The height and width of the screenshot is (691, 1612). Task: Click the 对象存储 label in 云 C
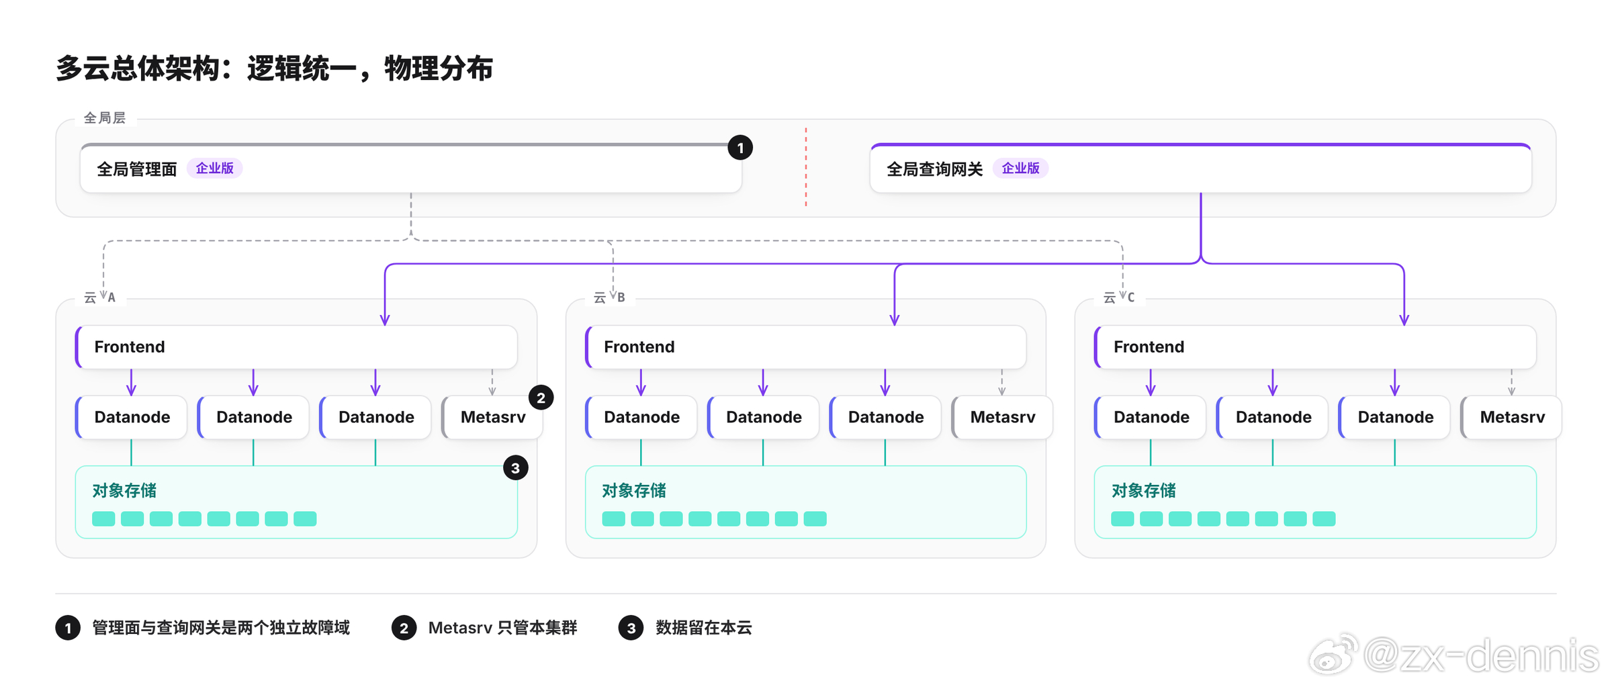tap(1144, 491)
